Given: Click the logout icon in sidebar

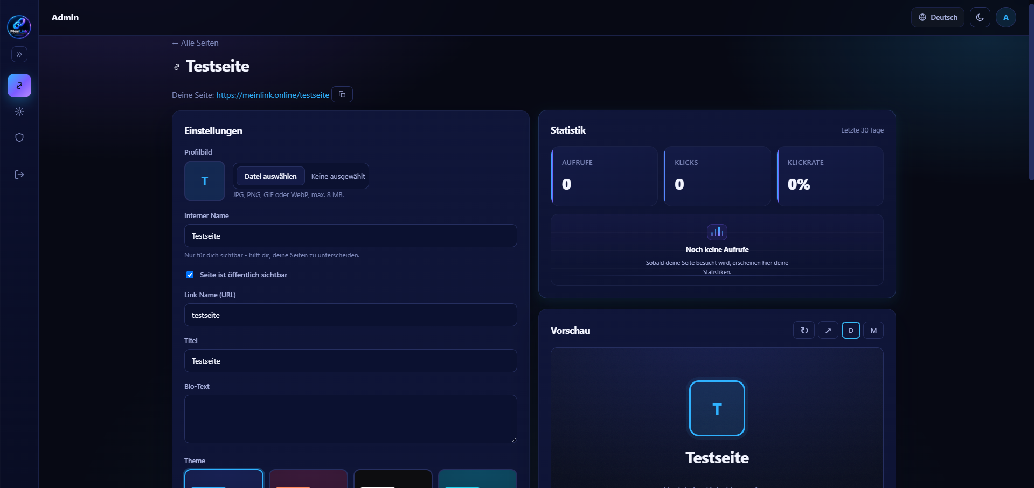Looking at the screenshot, I should click(x=19, y=175).
